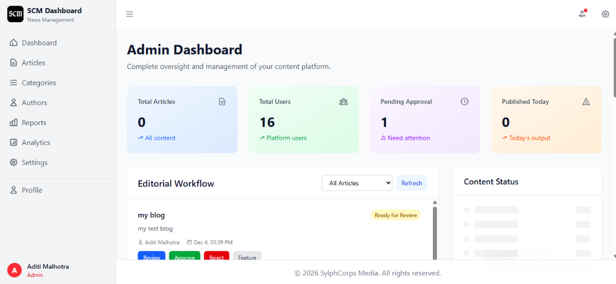The width and height of the screenshot is (616, 284).
Task: Click the "All content" label
Action: (x=160, y=138)
